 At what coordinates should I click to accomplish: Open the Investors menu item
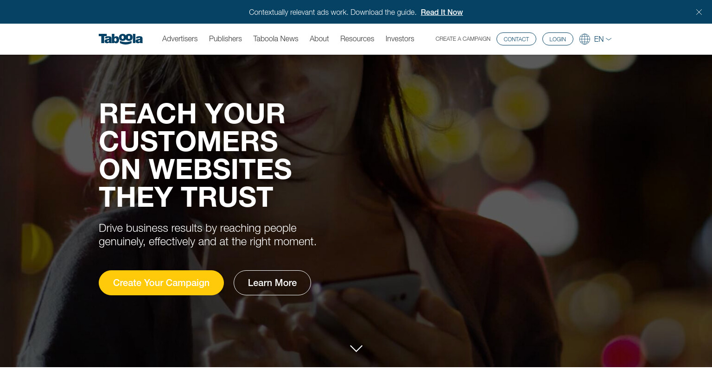tap(400, 39)
